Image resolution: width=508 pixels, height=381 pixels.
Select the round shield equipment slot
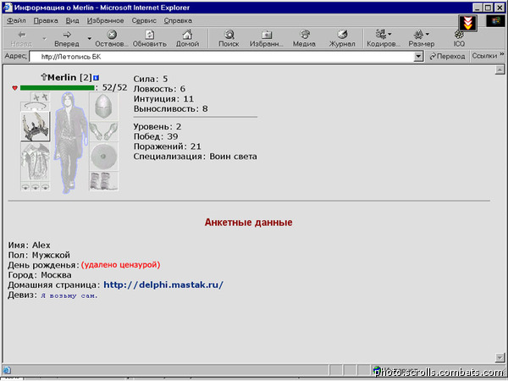pyautogui.click(x=103, y=157)
